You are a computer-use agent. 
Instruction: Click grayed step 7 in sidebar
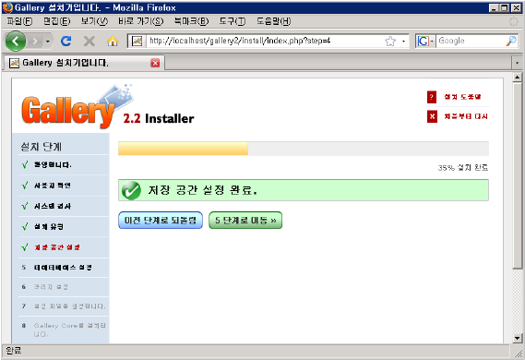click(x=69, y=306)
